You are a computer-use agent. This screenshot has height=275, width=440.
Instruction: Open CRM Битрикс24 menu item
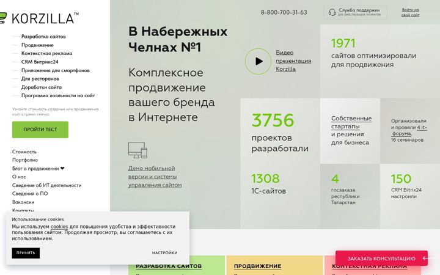tap(40, 62)
